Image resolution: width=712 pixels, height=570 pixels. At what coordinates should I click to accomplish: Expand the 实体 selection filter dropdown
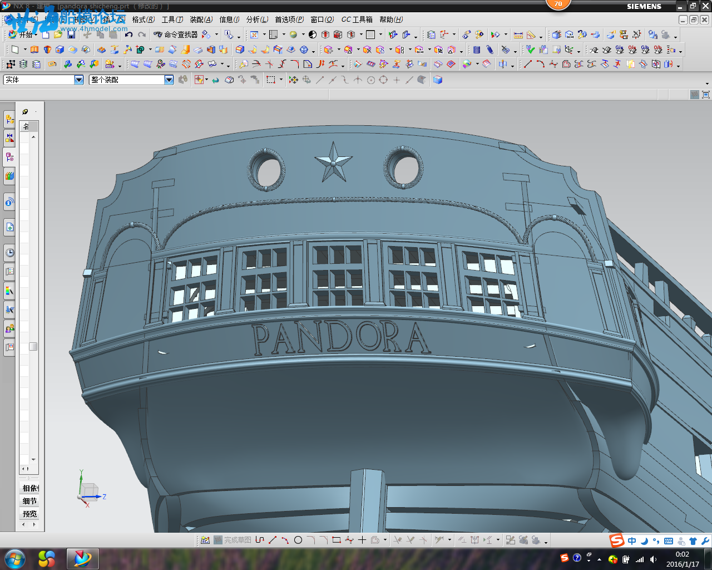click(x=78, y=80)
